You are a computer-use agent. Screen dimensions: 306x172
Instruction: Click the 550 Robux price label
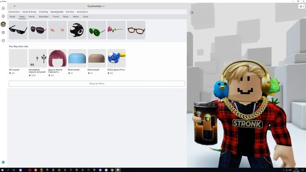coord(33,75)
